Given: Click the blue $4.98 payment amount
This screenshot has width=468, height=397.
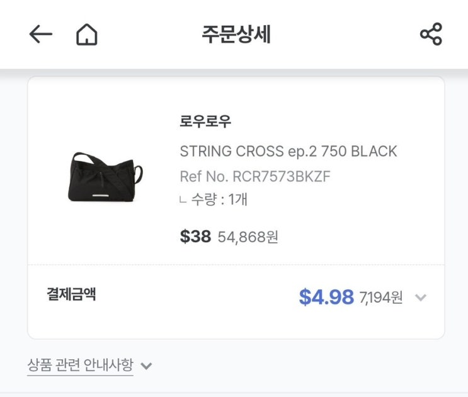Looking at the screenshot, I should (x=326, y=297).
